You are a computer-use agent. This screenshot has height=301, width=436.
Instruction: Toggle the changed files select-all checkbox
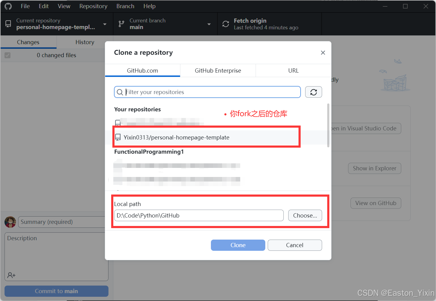coord(8,55)
